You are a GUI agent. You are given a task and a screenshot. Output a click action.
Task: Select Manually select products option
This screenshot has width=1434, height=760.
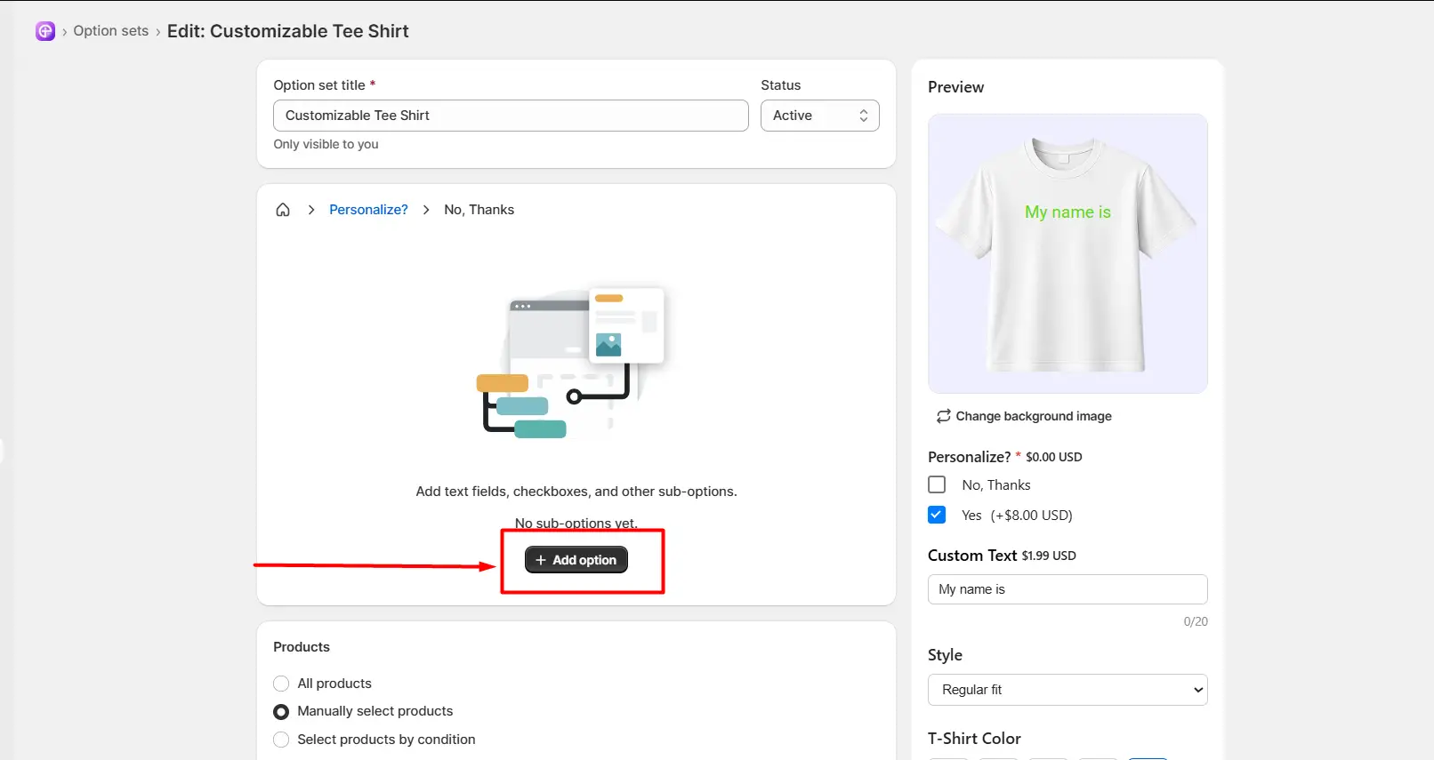pyautogui.click(x=281, y=712)
